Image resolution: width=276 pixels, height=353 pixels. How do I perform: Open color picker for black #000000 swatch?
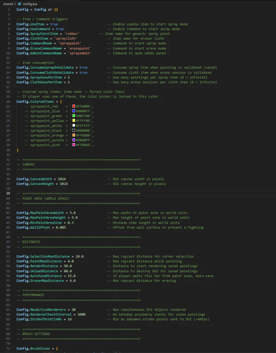click(74, 130)
